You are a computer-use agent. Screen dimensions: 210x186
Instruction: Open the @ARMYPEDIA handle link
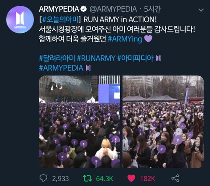[113, 9]
